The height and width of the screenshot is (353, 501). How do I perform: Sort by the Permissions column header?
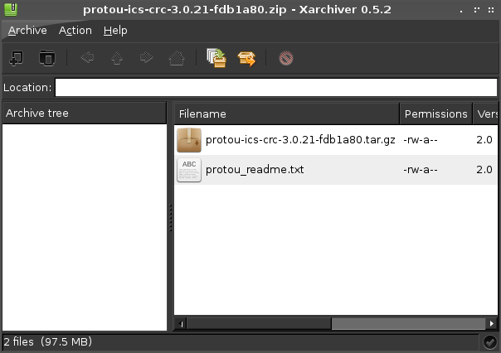435,114
